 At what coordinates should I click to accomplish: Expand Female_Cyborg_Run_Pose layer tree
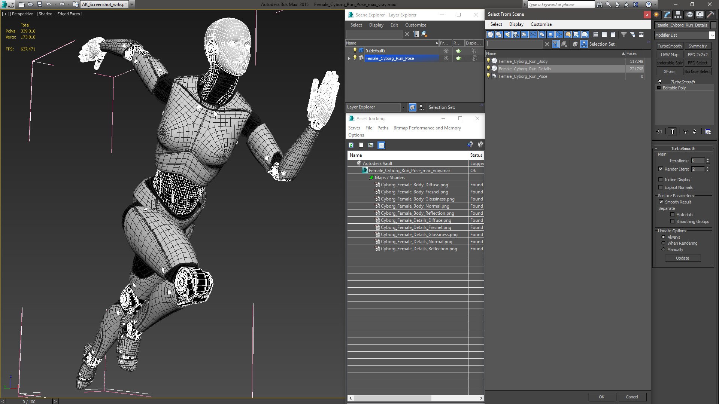pyautogui.click(x=349, y=58)
